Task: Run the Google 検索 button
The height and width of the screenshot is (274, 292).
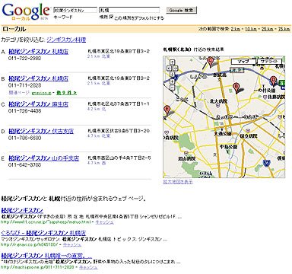Action: click(x=182, y=11)
